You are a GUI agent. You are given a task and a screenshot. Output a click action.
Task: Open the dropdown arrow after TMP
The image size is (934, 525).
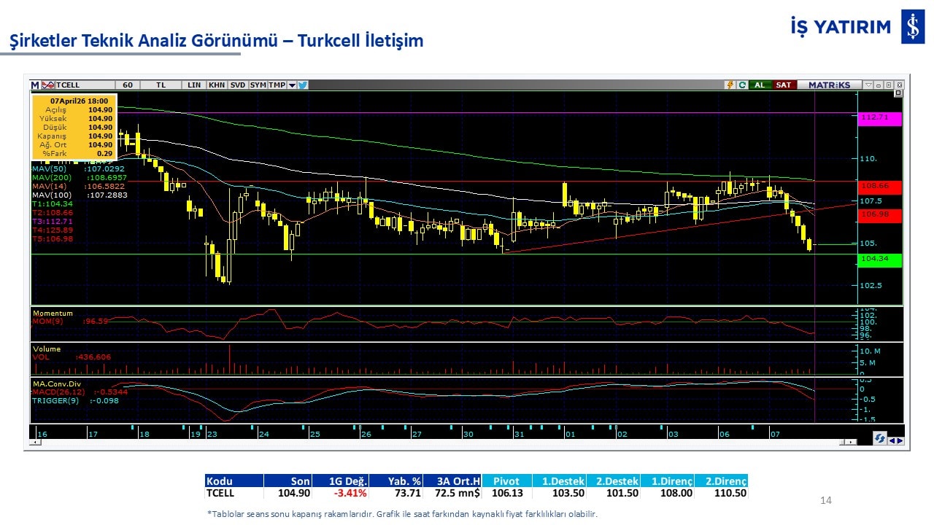(x=292, y=85)
